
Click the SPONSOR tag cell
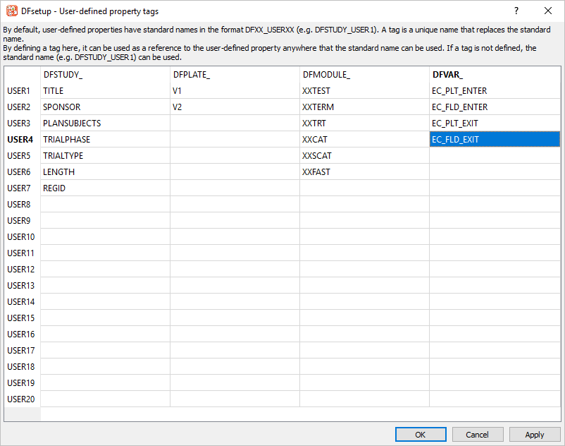[105, 107]
